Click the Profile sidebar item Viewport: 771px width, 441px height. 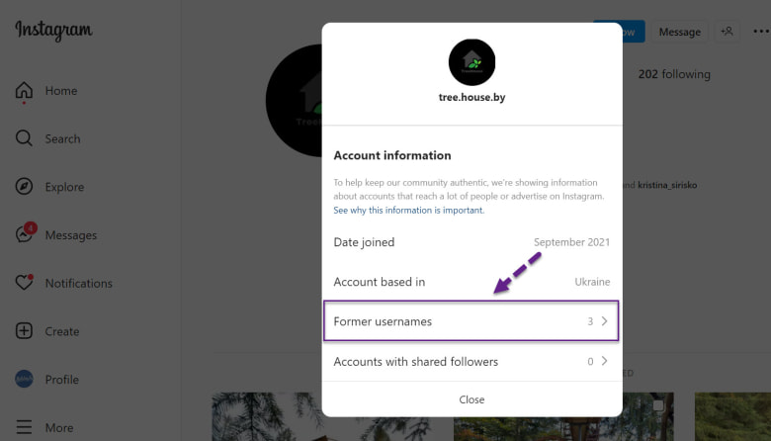60,379
